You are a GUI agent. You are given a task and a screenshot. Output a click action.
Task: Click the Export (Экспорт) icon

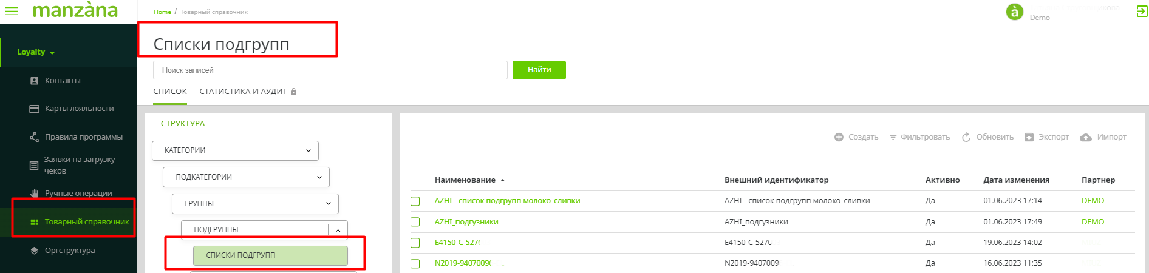point(1029,137)
